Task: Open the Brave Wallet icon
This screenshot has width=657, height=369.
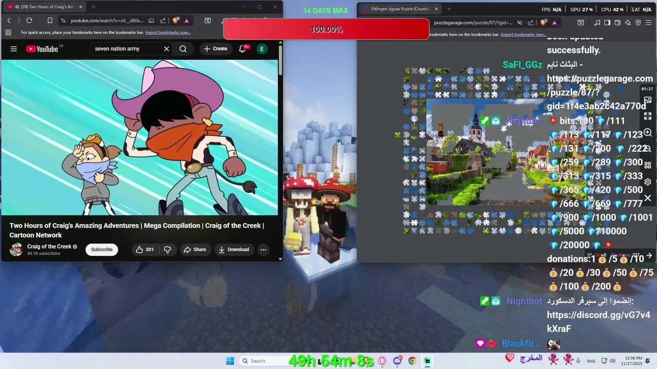Action: [x=617, y=23]
